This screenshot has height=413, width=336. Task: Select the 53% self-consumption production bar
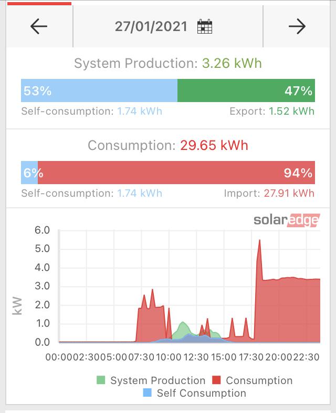99,90
